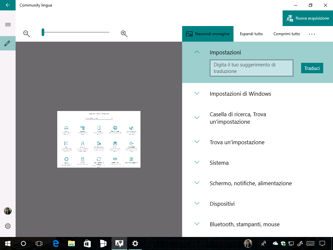Open Task View on taskbar
The image size is (333, 250).
coord(39,243)
